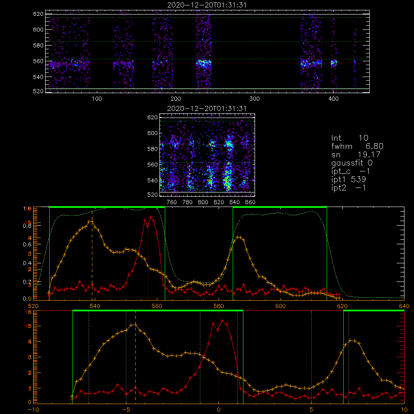
Task: Click the 780 x-axis label of middle image
Action: 188,202
